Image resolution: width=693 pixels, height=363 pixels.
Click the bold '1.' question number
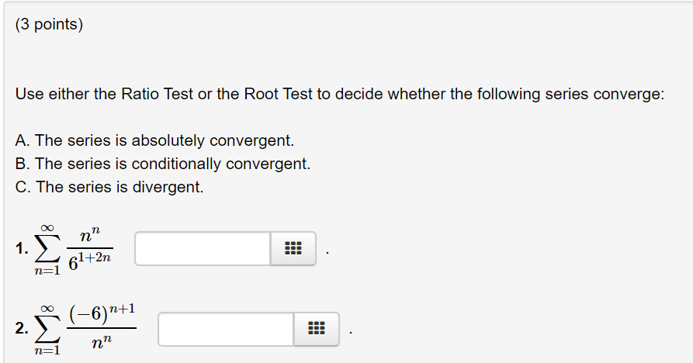coord(22,249)
